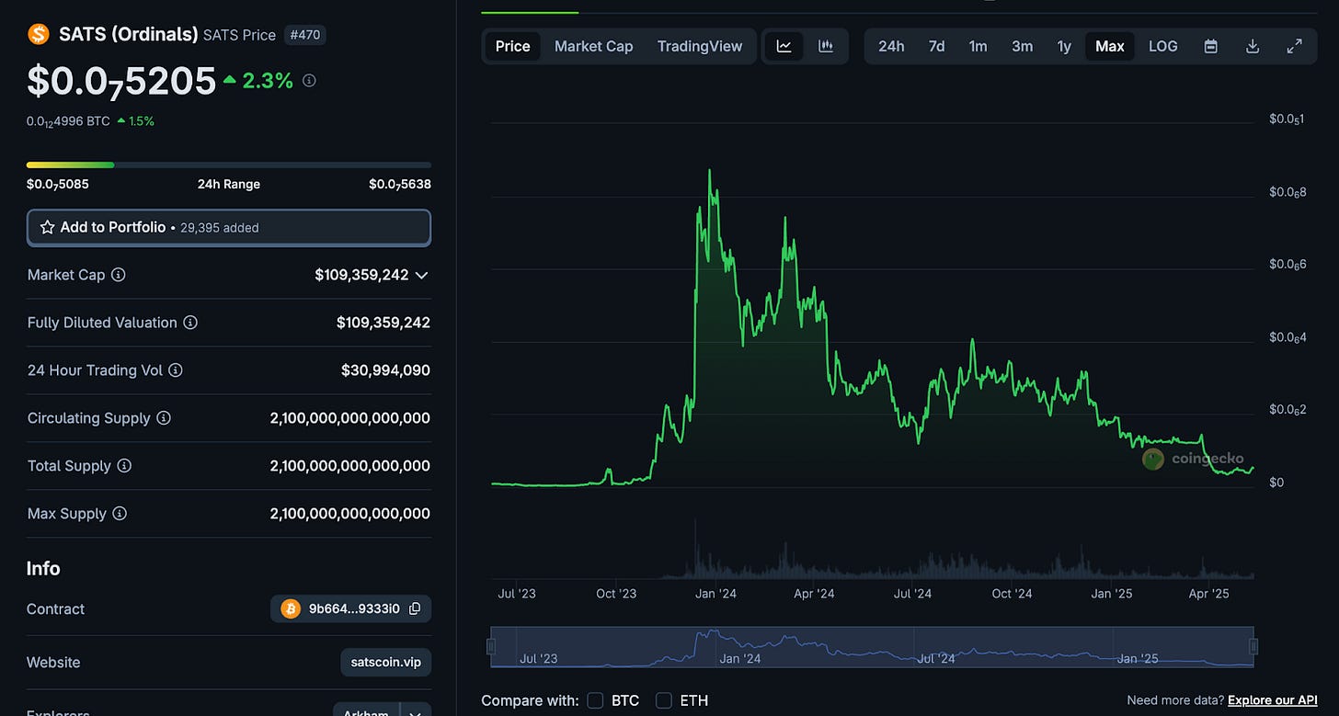1339x716 pixels.
Task: Click the trading volume value $30,994,090
Action: coord(385,370)
